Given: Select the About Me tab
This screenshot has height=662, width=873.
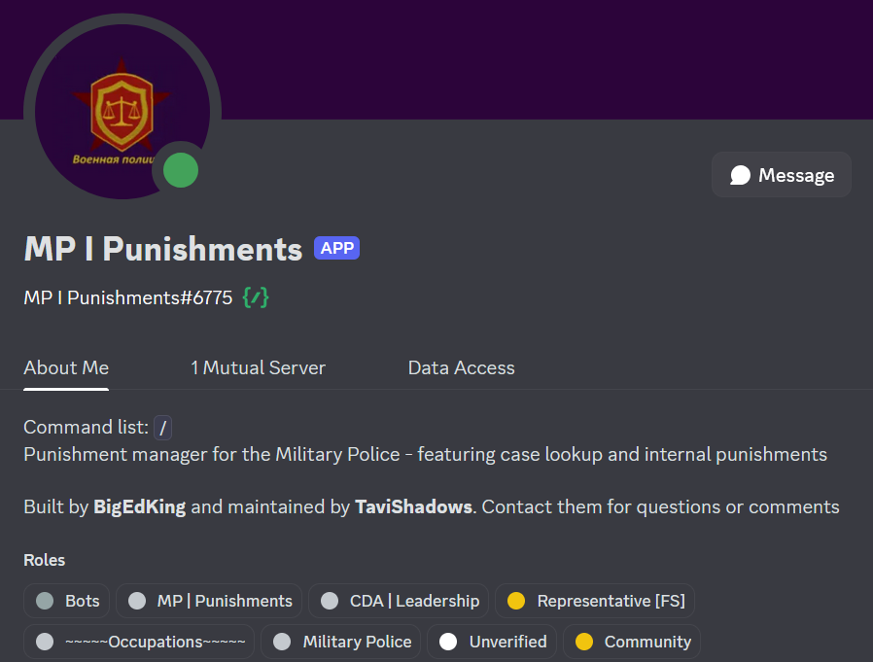Looking at the screenshot, I should pos(65,367).
